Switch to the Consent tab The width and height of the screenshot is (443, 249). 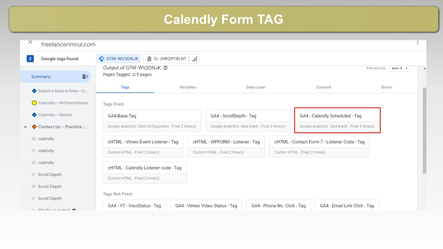[324, 87]
